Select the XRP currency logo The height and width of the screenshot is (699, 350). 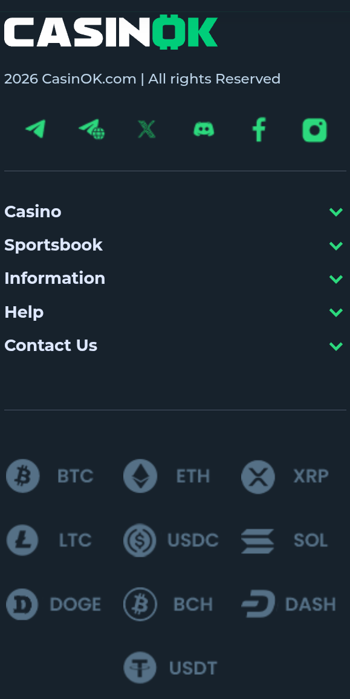coord(258,476)
